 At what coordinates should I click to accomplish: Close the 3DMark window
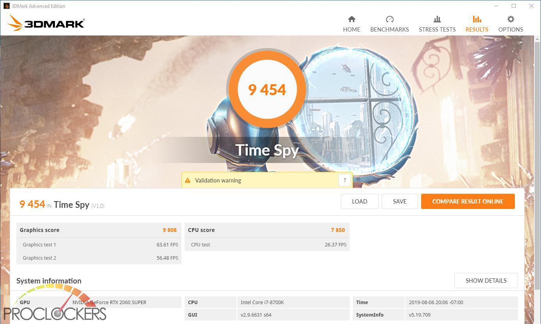tap(532, 6)
